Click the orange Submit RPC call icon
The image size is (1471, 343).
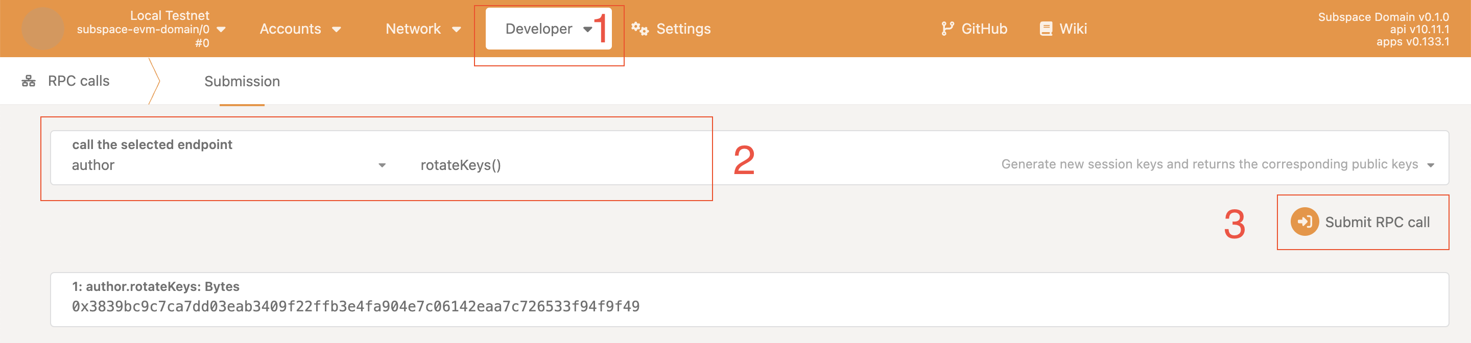coord(1304,222)
